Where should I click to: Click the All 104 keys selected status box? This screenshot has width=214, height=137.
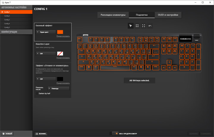[139, 80]
